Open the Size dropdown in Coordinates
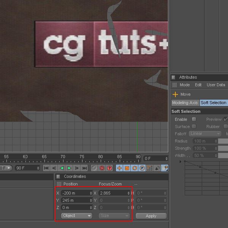This screenshot has width=228, height=228. (114, 215)
